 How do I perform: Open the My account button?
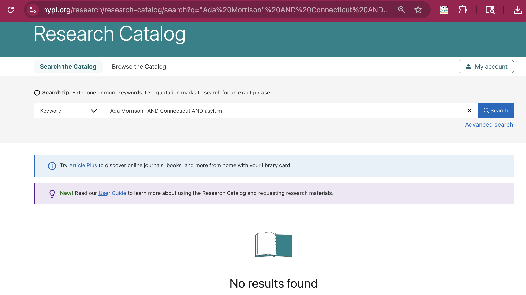(x=486, y=66)
